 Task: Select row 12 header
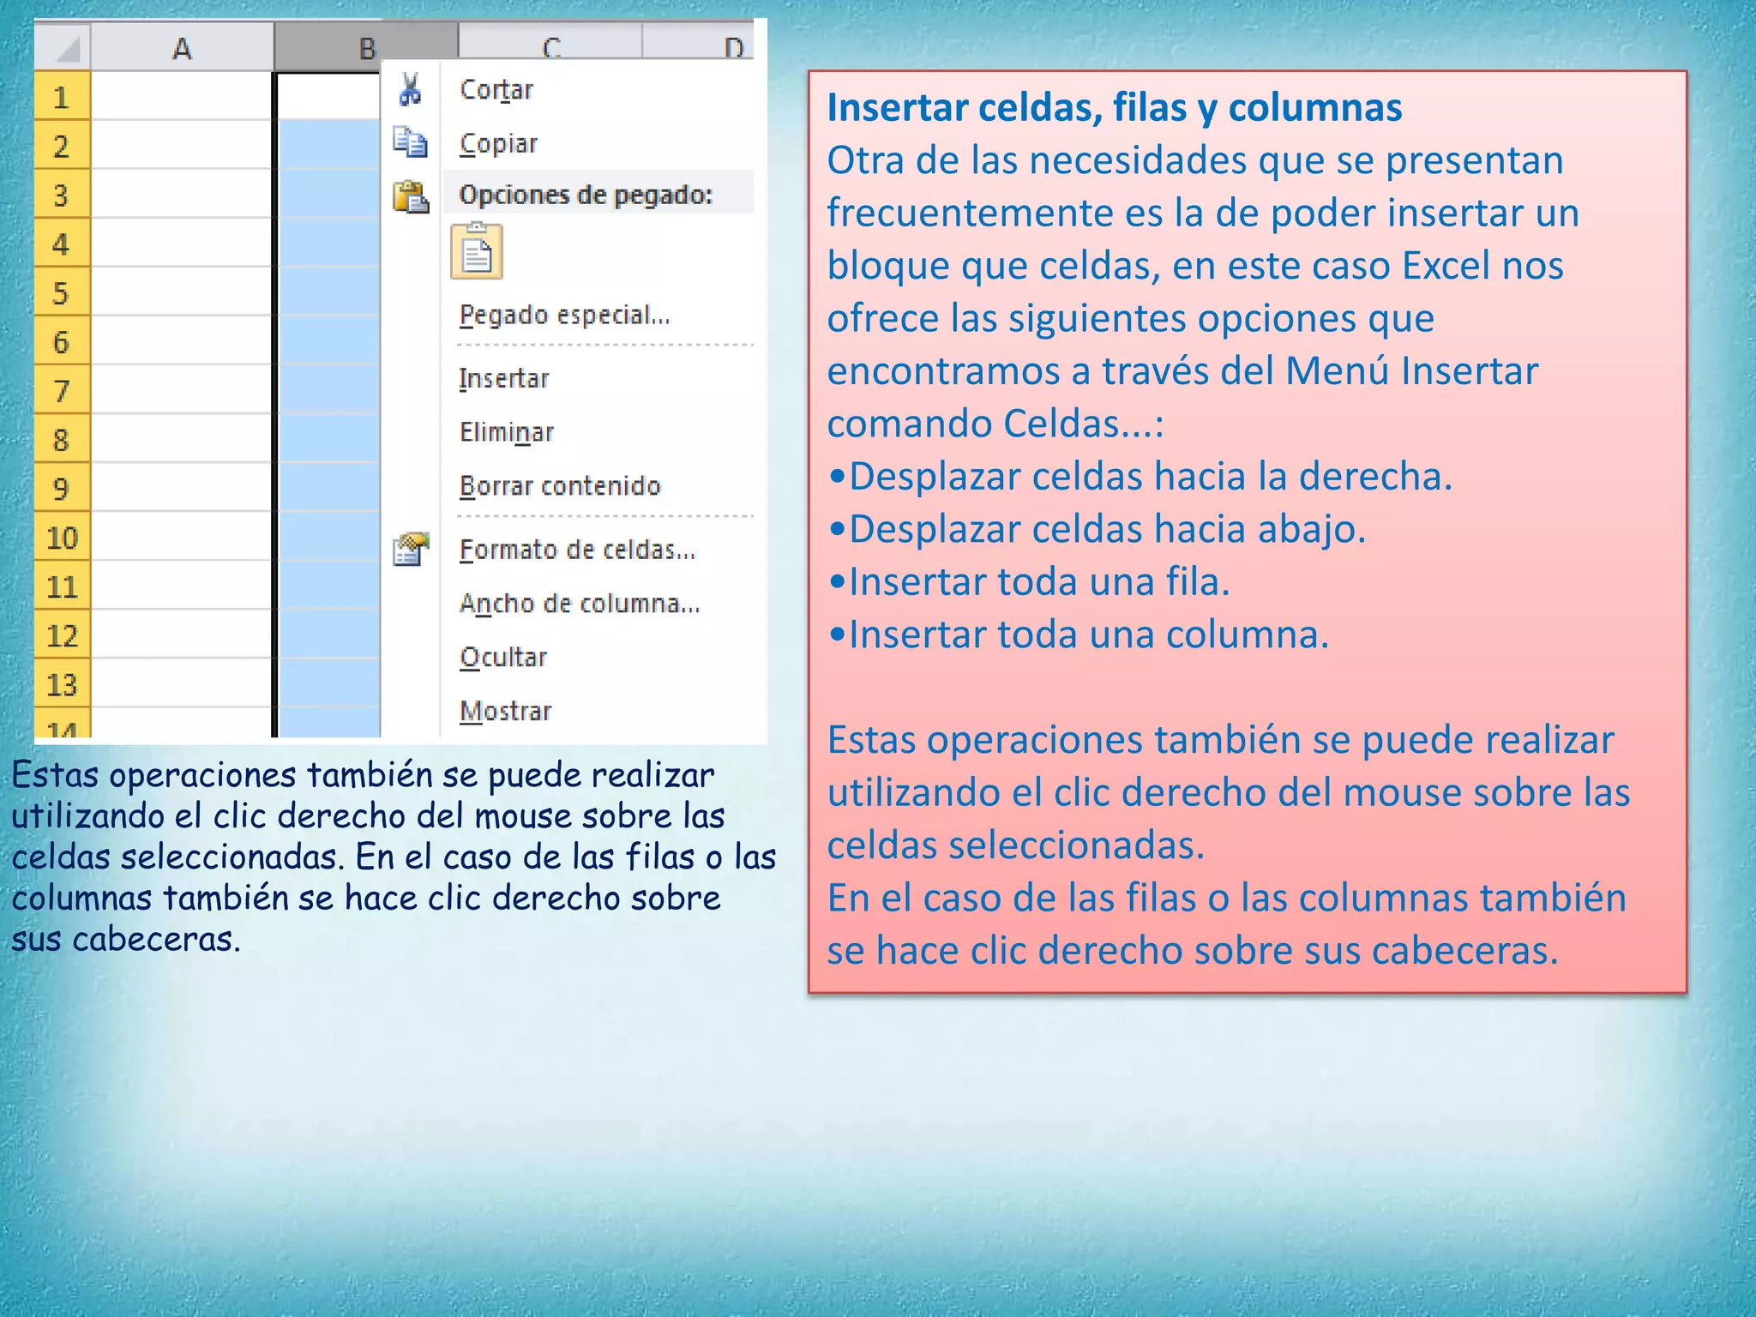62,634
